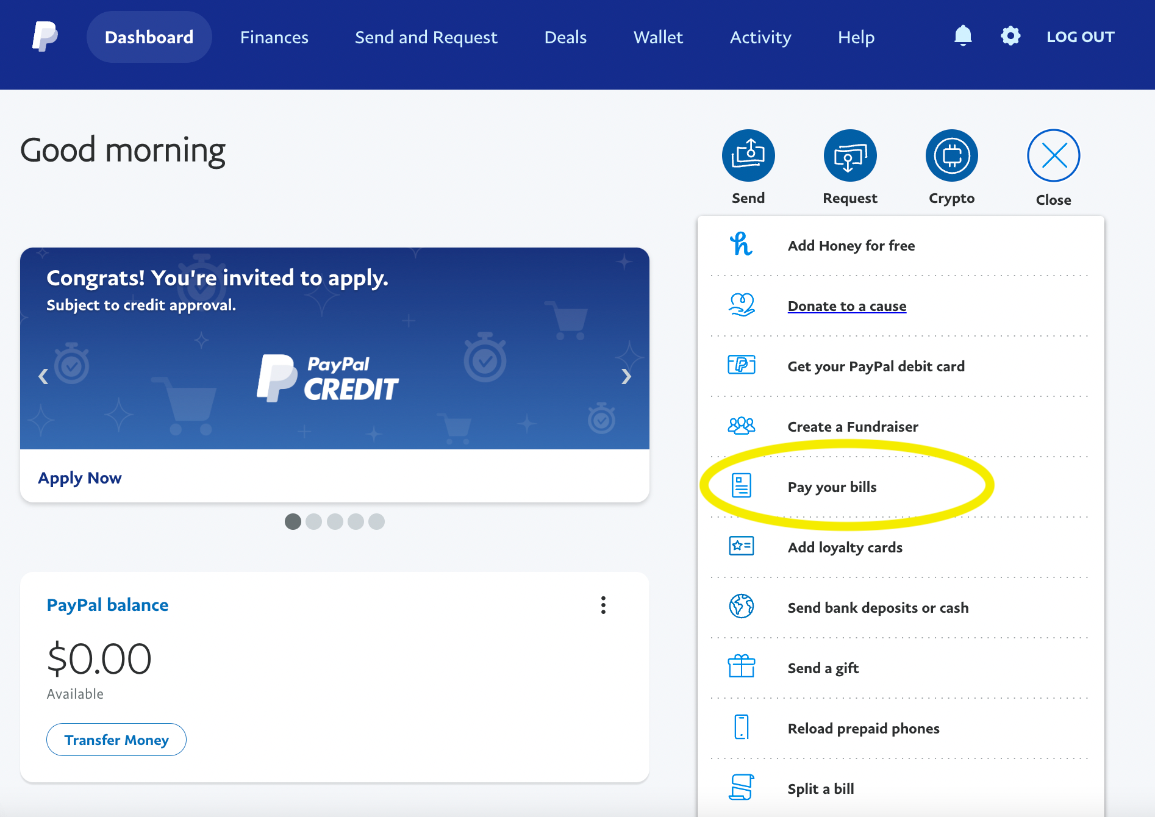
Task: Open the Reload prepaid phones option
Action: click(x=863, y=728)
